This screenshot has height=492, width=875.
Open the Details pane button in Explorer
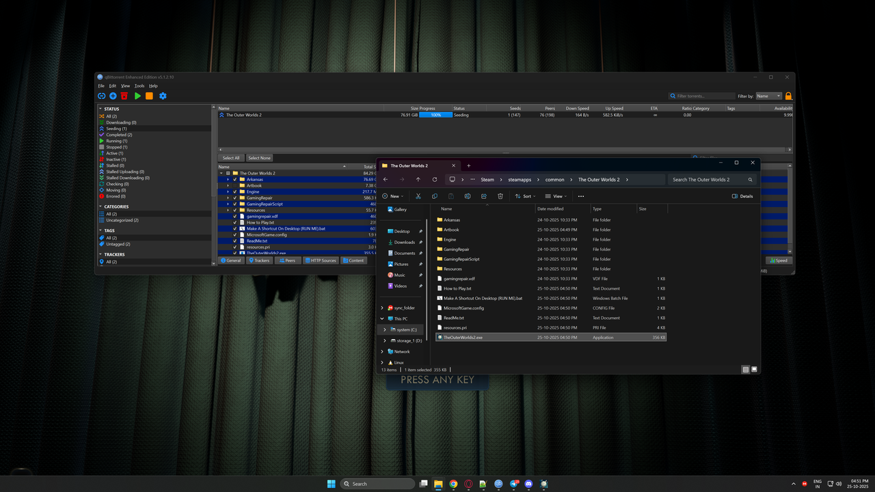742,196
